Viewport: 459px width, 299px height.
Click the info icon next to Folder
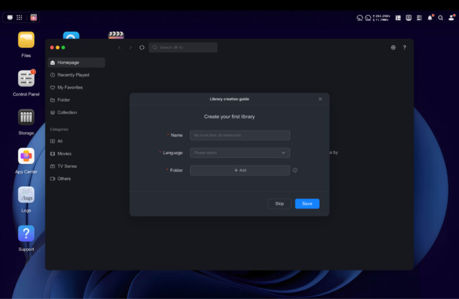tap(295, 170)
